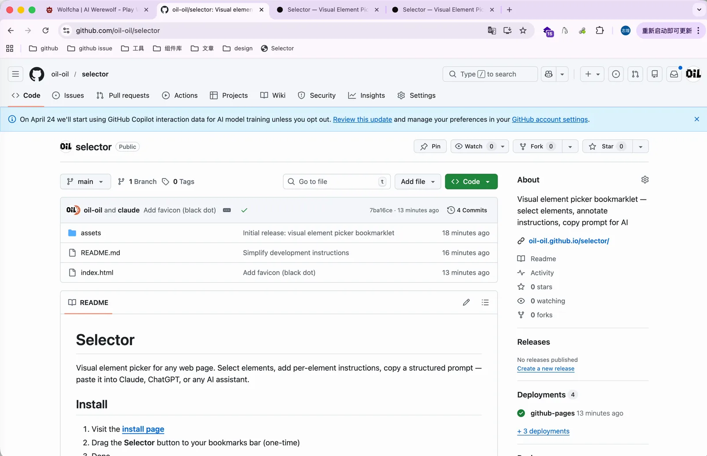Open the index.html file
707x456 pixels.
[97, 273]
